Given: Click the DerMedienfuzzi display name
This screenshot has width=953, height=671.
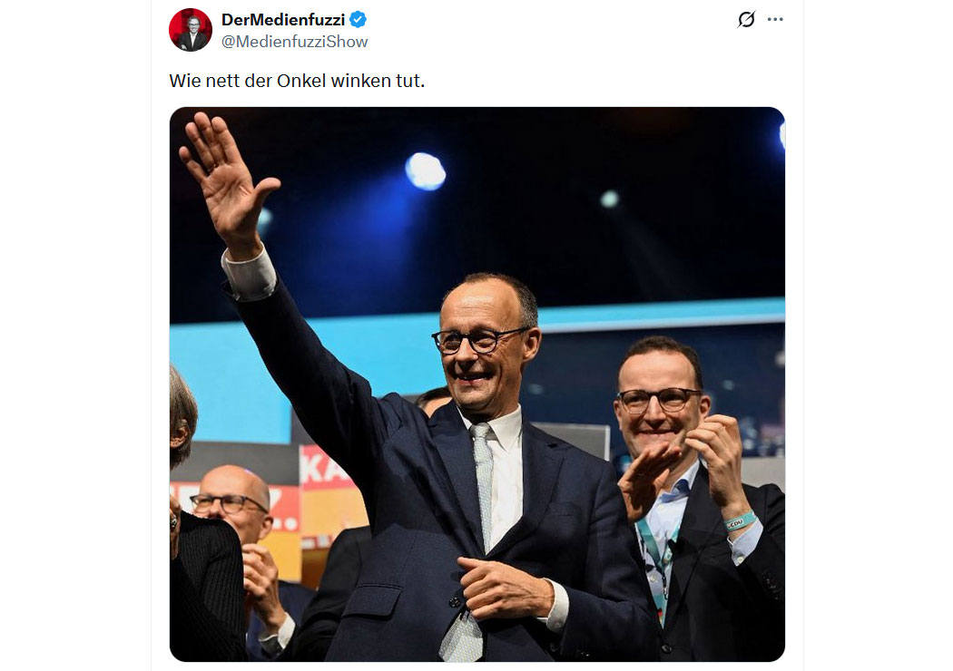Looking at the screenshot, I should pos(283,19).
